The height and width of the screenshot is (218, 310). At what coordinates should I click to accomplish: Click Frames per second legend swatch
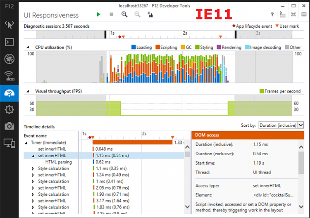tap(262, 91)
